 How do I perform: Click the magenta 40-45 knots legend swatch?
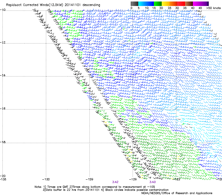point(197,4)
